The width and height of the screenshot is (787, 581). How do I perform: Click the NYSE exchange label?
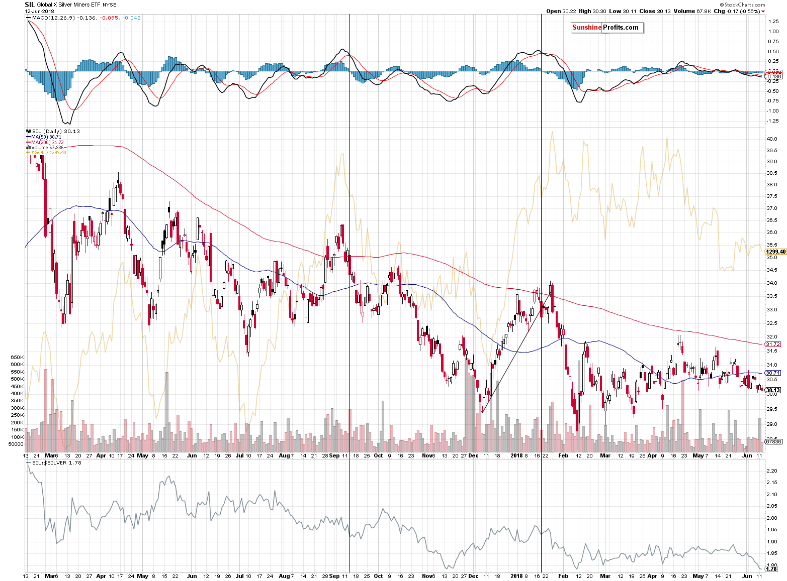(x=110, y=5)
